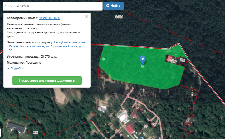The height and width of the screenshot is (139, 225).
Task: Click the Межевание: Проведено text
Action: pyautogui.click(x=24, y=63)
